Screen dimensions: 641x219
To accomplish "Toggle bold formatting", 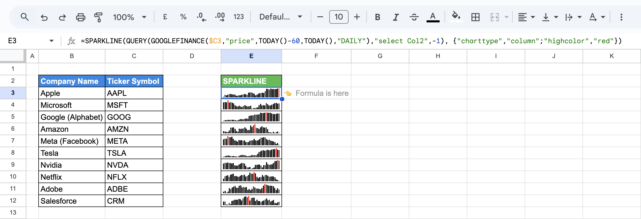I will 377,17.
